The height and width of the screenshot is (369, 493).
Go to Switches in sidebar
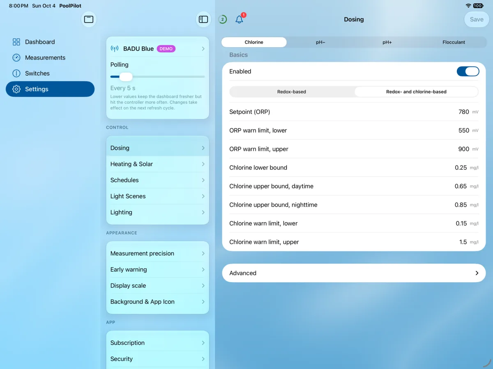(x=50, y=73)
